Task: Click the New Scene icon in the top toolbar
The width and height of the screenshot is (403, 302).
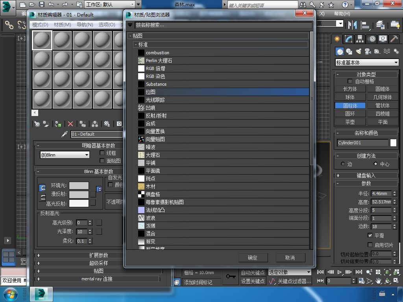Action: click(x=22, y=4)
